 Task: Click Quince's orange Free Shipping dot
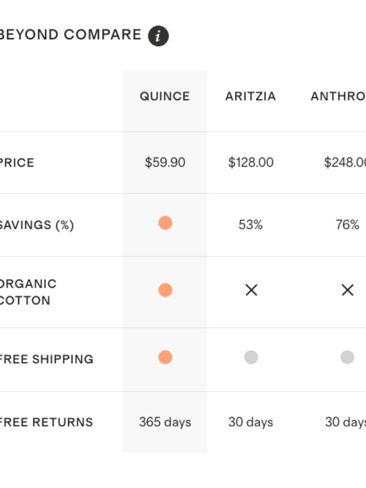click(165, 357)
